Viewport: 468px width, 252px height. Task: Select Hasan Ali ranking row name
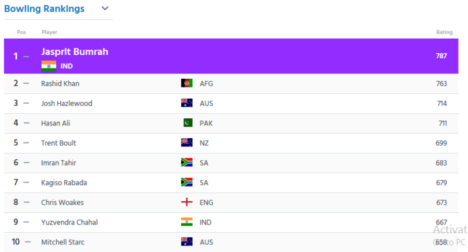[56, 123]
